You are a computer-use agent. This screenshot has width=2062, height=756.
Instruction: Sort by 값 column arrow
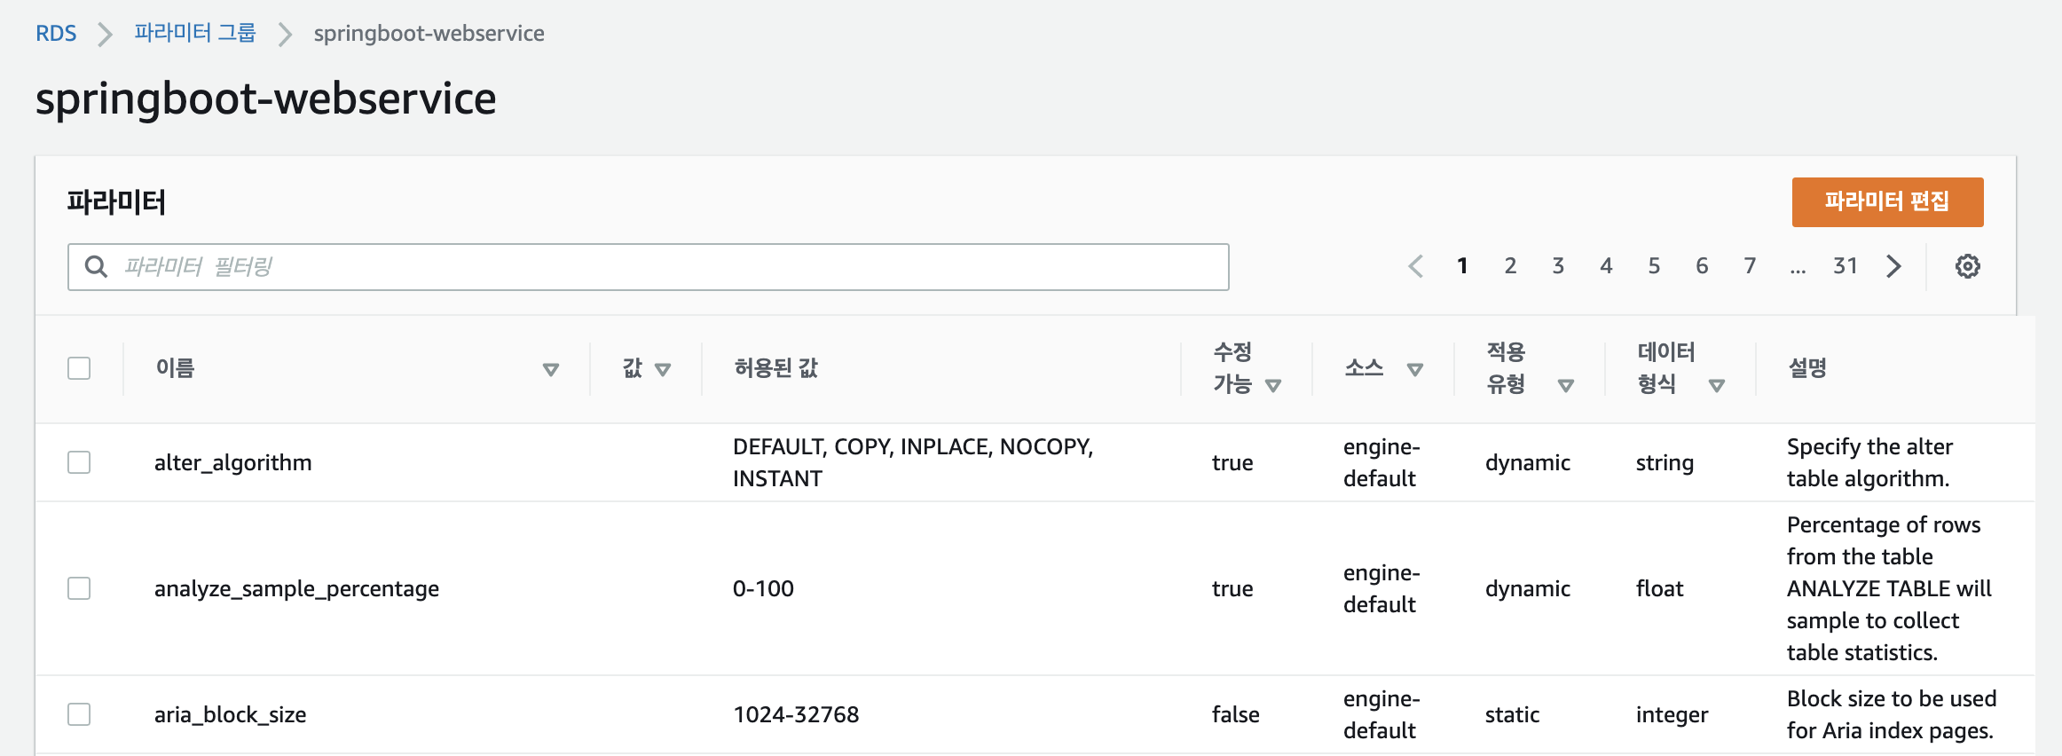click(663, 369)
